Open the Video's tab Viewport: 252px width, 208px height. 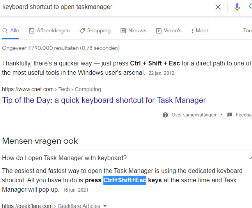[169, 30]
